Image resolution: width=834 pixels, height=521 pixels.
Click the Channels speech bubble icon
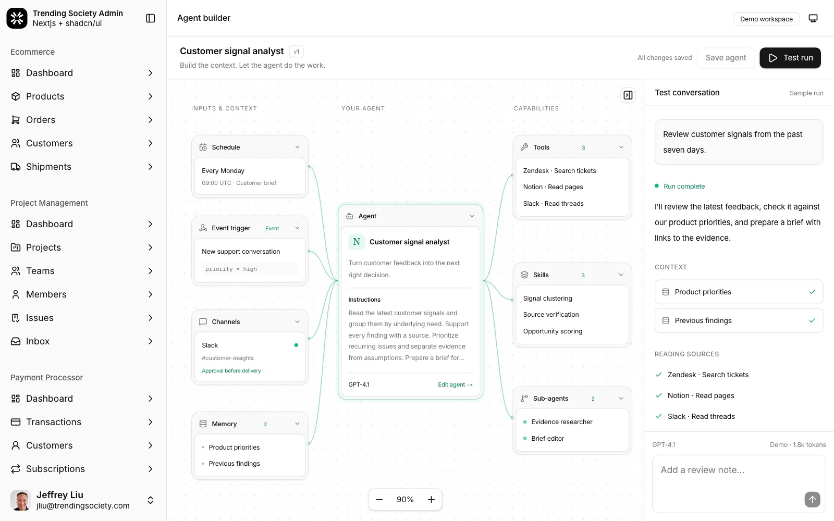(203, 322)
